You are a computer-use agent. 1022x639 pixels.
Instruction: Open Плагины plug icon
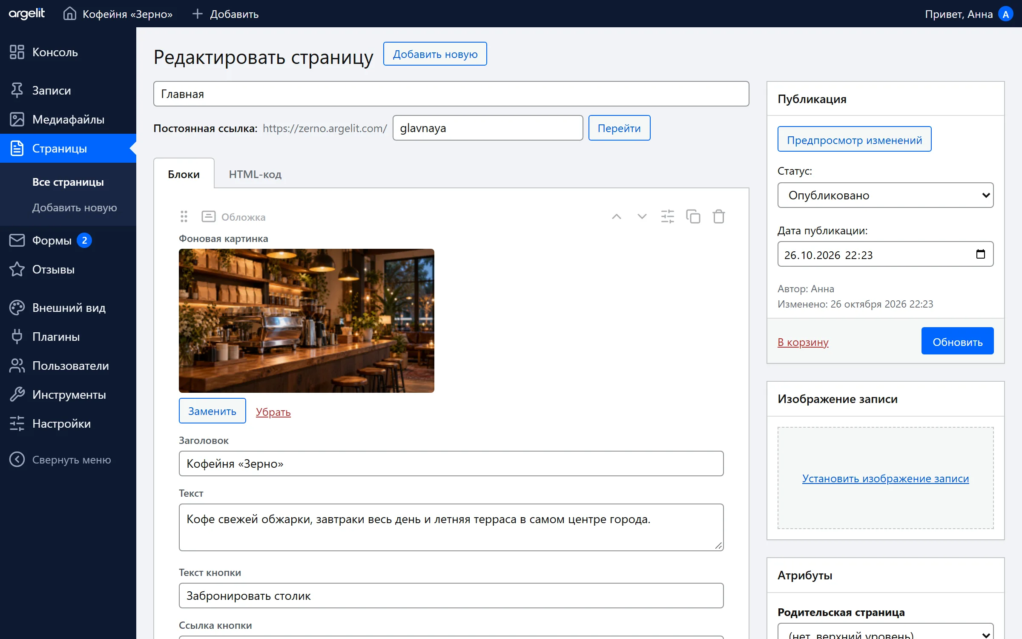[17, 337]
